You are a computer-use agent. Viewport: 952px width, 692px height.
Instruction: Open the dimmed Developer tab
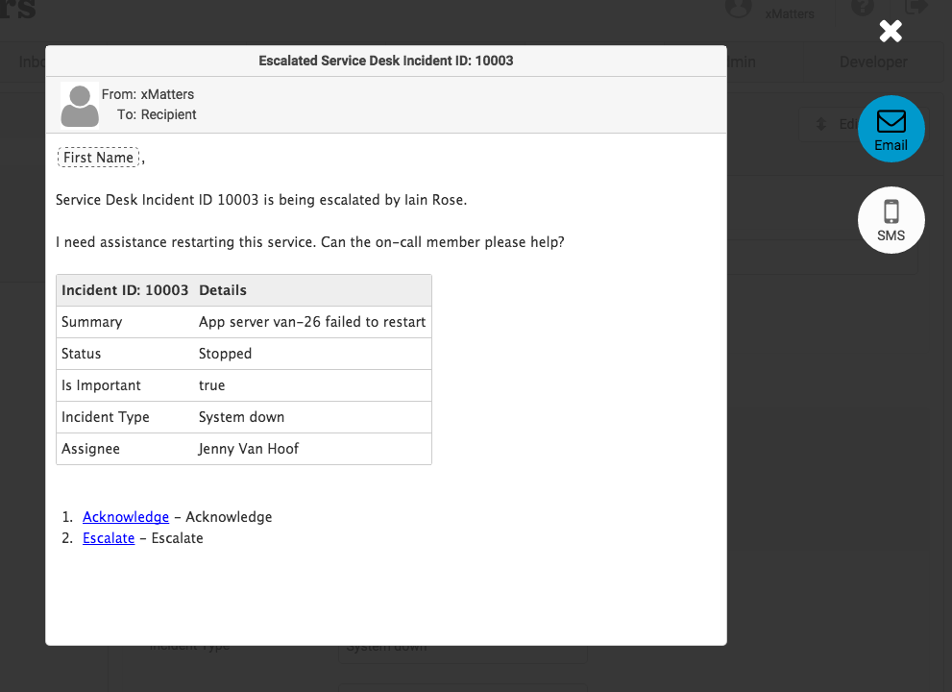coord(873,62)
